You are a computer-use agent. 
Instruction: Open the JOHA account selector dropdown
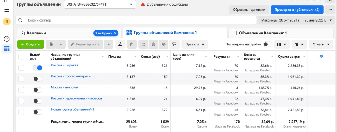coord(100,4)
